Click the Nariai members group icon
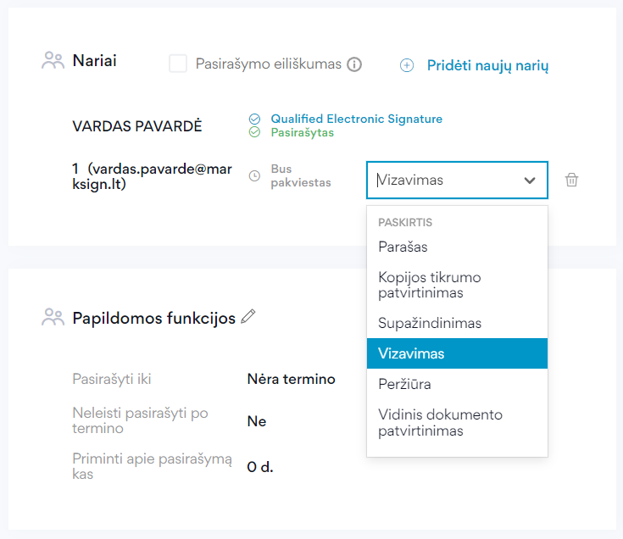623x539 pixels. (x=53, y=60)
